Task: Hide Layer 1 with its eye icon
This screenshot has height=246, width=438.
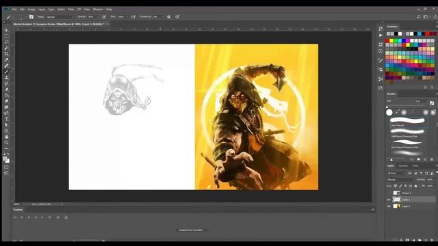Action: (389, 200)
